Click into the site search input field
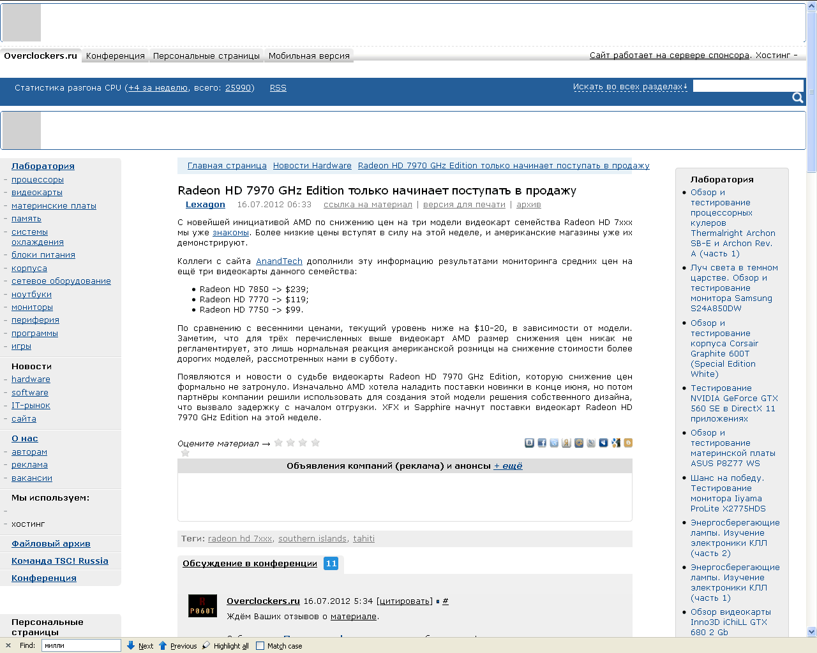The image size is (817, 653). coord(747,85)
